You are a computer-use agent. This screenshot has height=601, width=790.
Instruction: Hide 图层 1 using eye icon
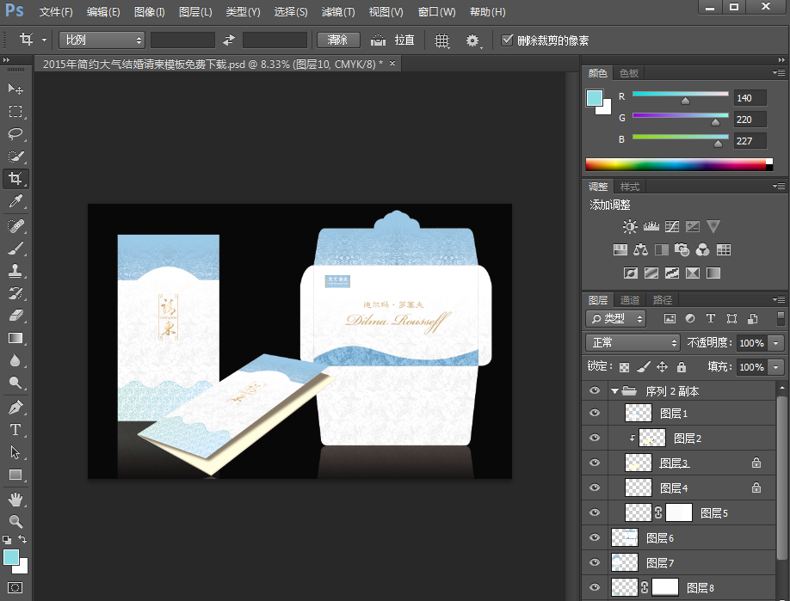594,414
